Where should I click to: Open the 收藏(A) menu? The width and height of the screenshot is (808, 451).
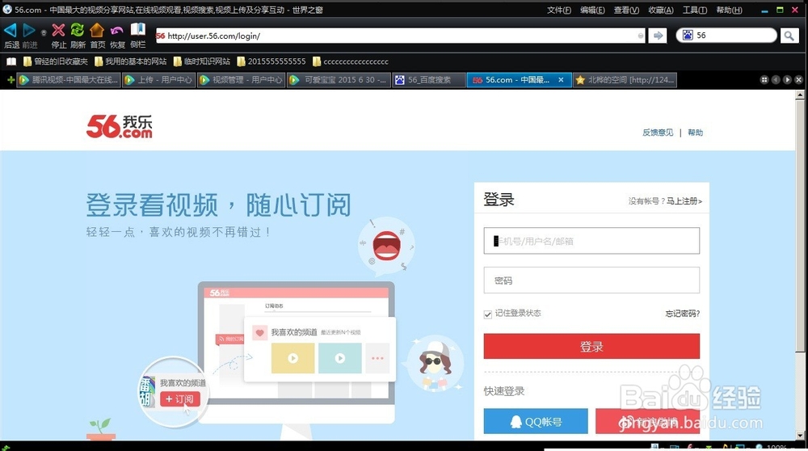point(661,10)
